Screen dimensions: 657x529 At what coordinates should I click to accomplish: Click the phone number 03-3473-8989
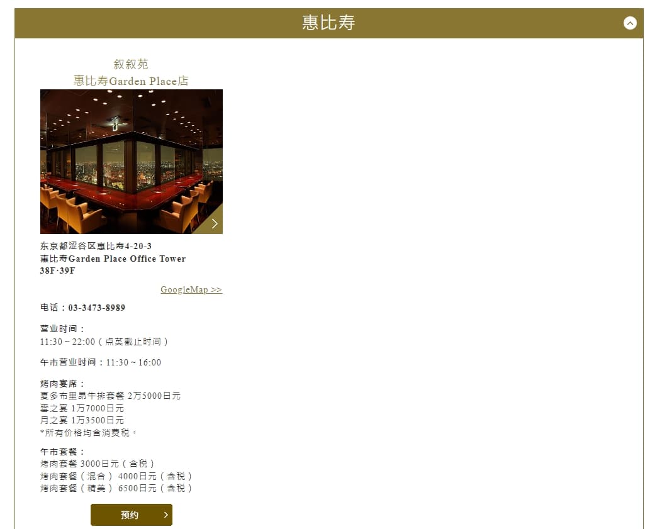[97, 308]
